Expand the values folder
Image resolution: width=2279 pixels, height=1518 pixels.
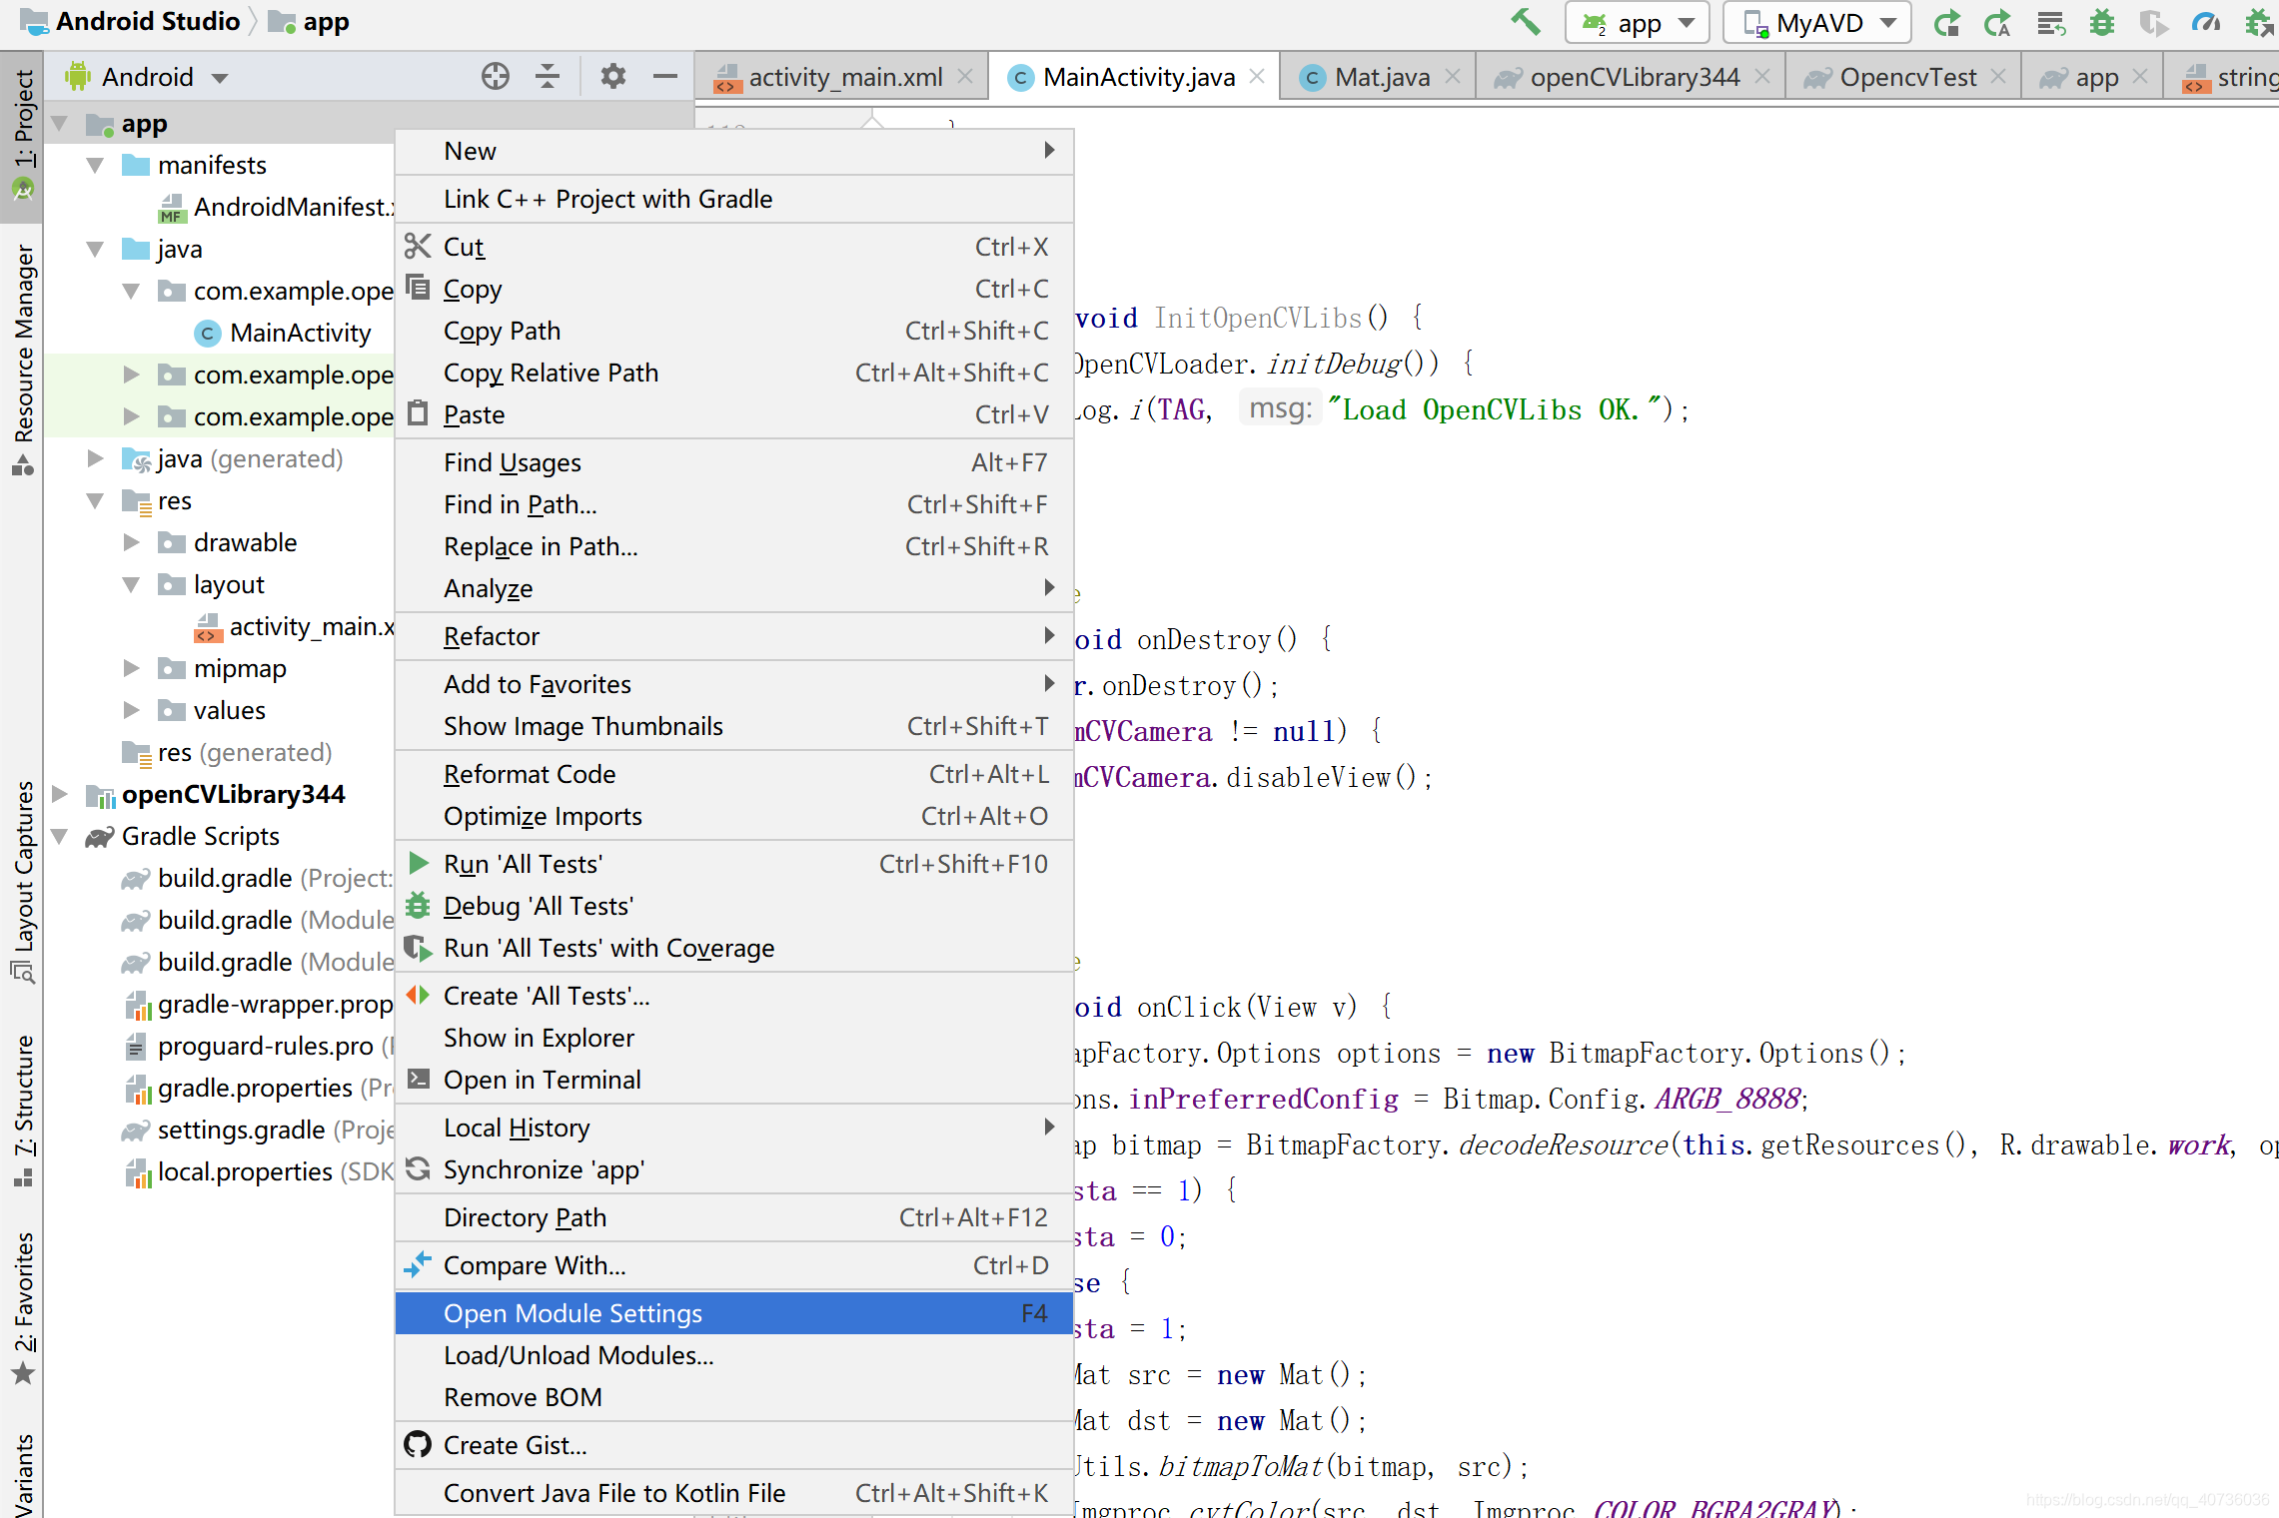(131, 710)
